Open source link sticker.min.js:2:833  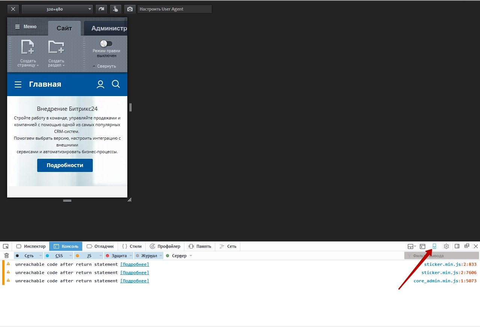click(x=450, y=264)
